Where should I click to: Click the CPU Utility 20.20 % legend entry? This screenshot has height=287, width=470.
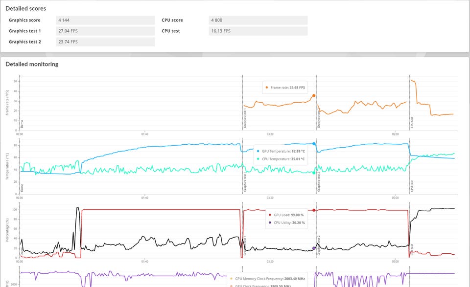[x=286, y=222]
